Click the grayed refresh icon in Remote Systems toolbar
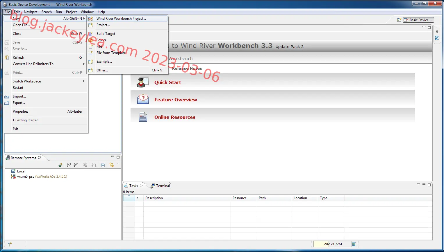Image resolution: width=444 pixels, height=252 pixels. click(x=94, y=165)
